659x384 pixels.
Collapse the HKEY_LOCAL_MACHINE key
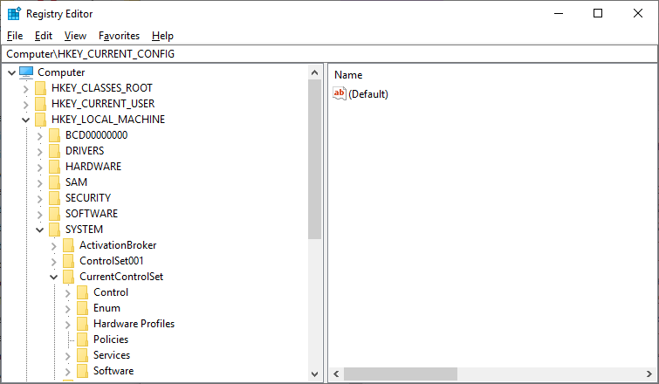click(x=25, y=120)
